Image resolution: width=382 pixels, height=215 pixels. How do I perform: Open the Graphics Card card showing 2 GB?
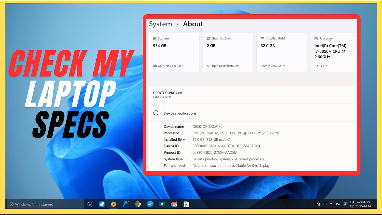click(228, 52)
